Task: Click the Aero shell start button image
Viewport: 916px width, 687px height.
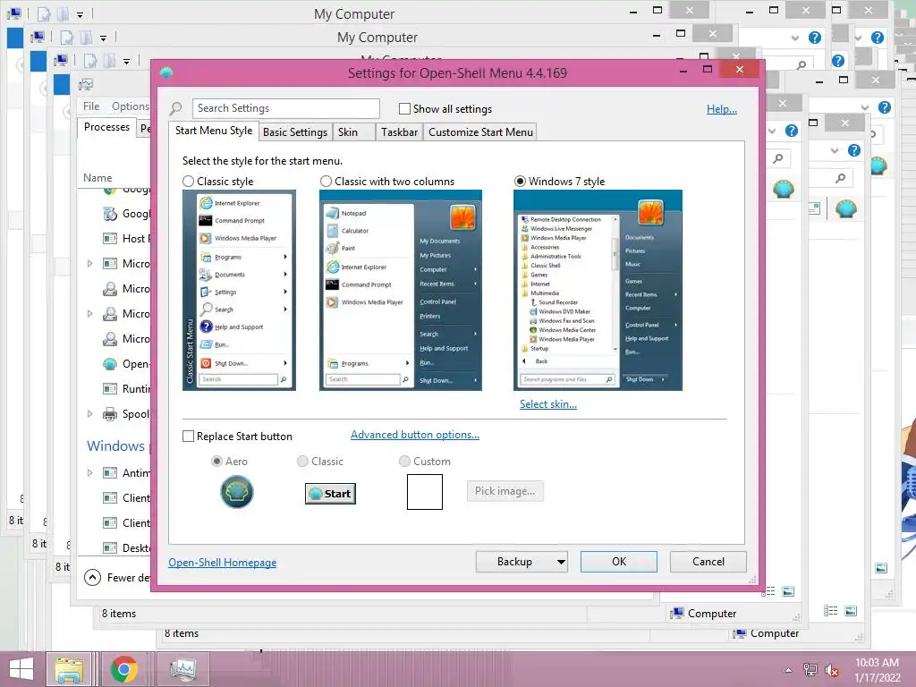Action: coord(236,492)
